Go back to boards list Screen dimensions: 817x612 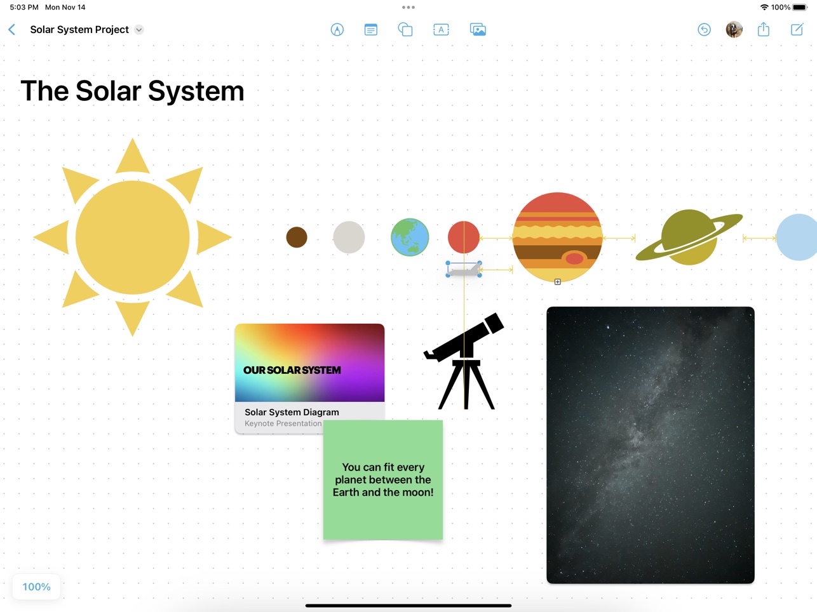(12, 30)
